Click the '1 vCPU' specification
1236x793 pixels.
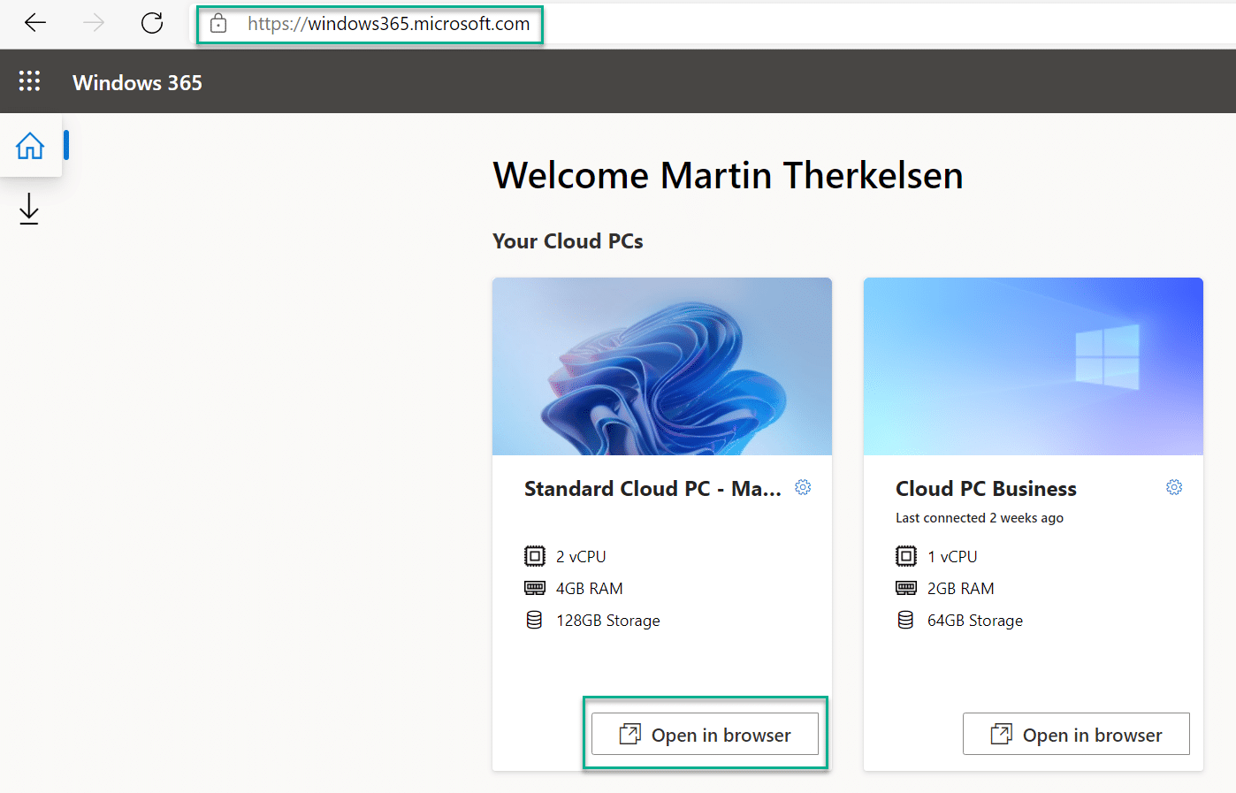point(952,557)
